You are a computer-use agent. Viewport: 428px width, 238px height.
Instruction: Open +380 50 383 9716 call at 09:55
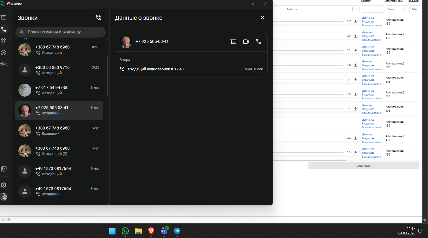[x=59, y=70]
